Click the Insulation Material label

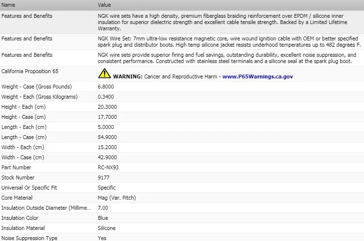tap(23, 228)
